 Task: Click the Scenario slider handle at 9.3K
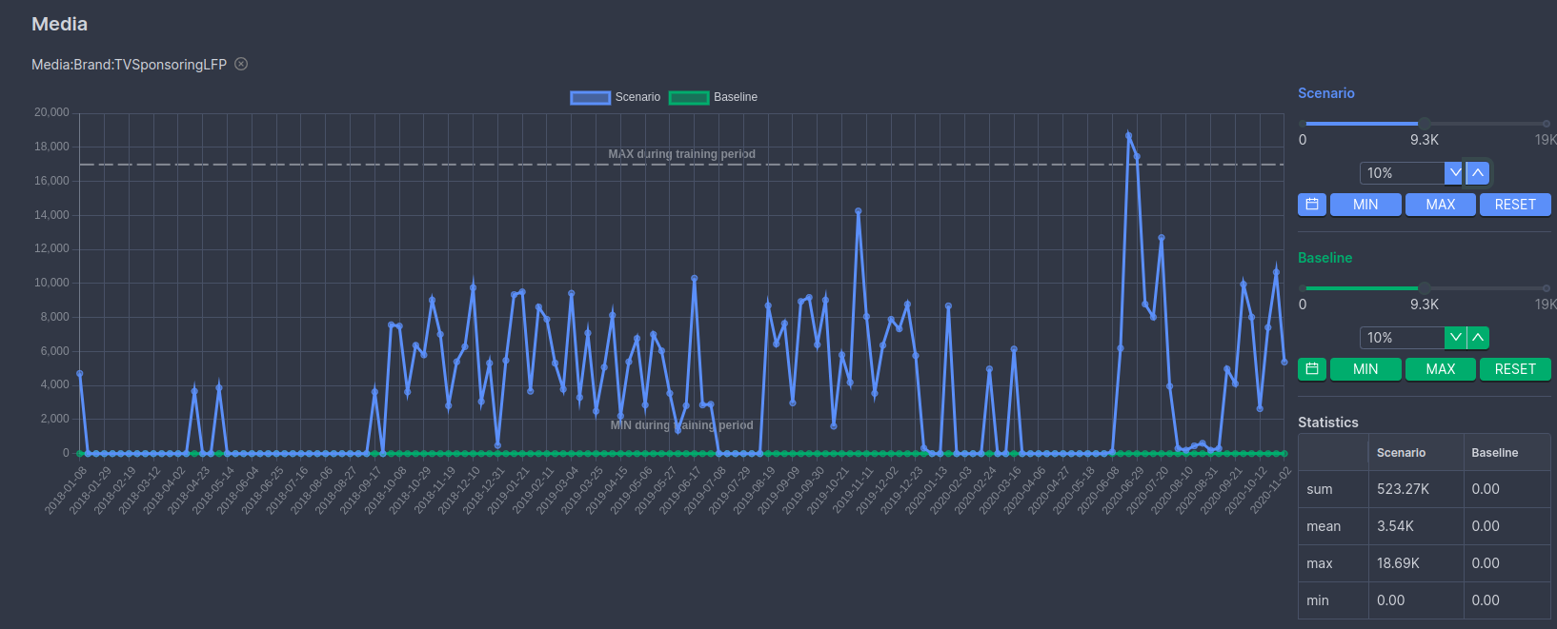(1424, 124)
